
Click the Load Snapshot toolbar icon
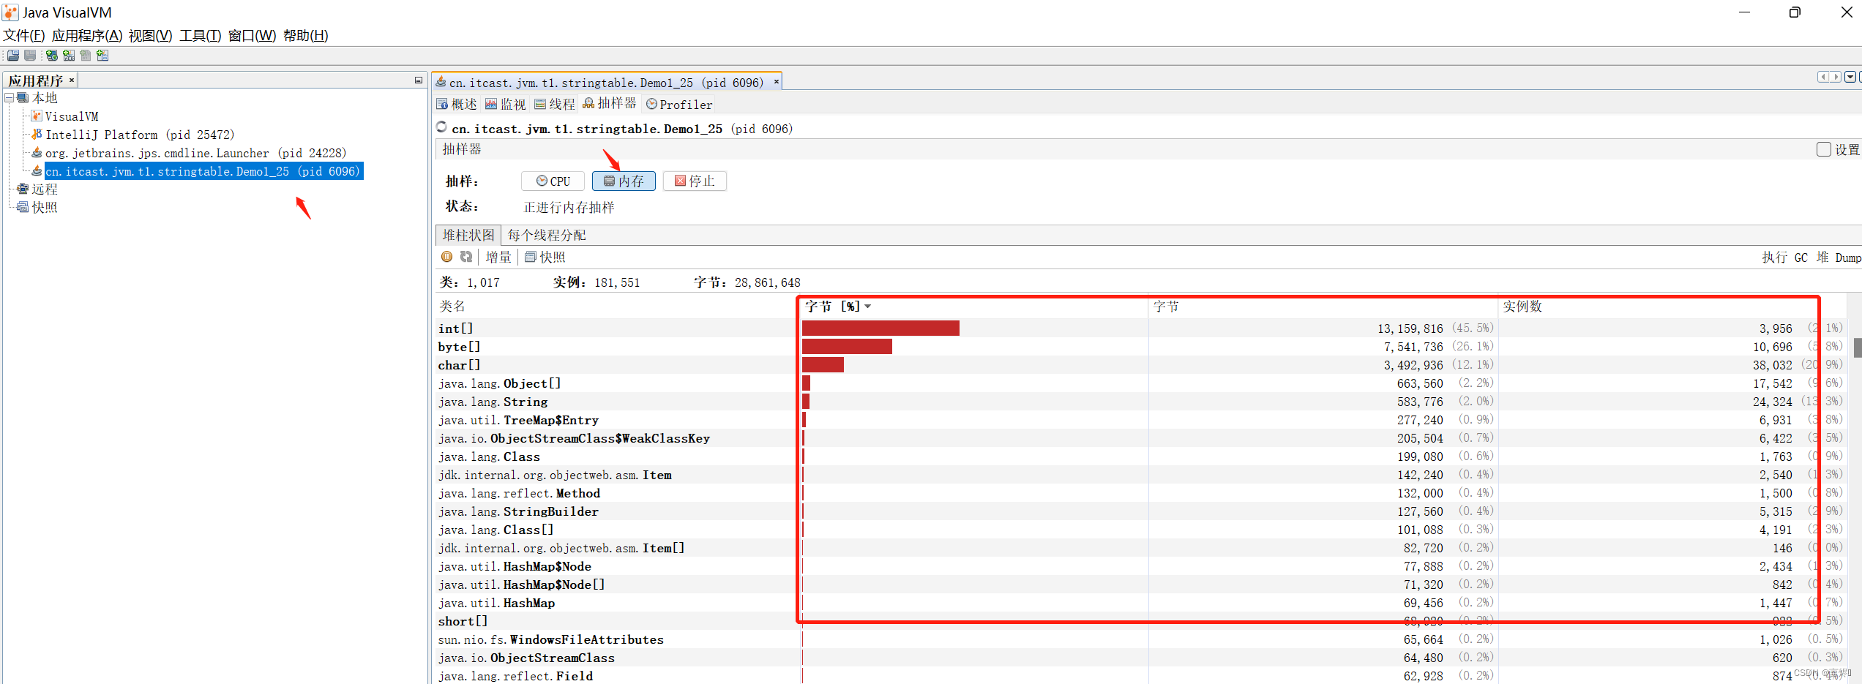click(13, 56)
